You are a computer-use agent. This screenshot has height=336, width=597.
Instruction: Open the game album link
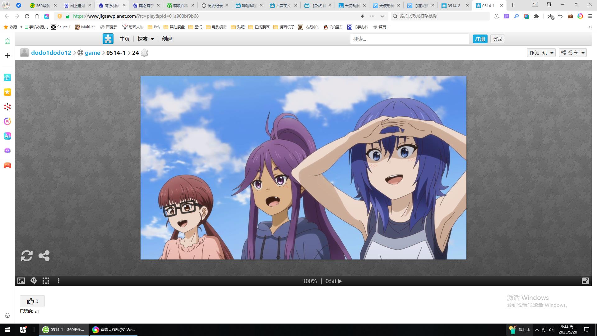point(93,53)
